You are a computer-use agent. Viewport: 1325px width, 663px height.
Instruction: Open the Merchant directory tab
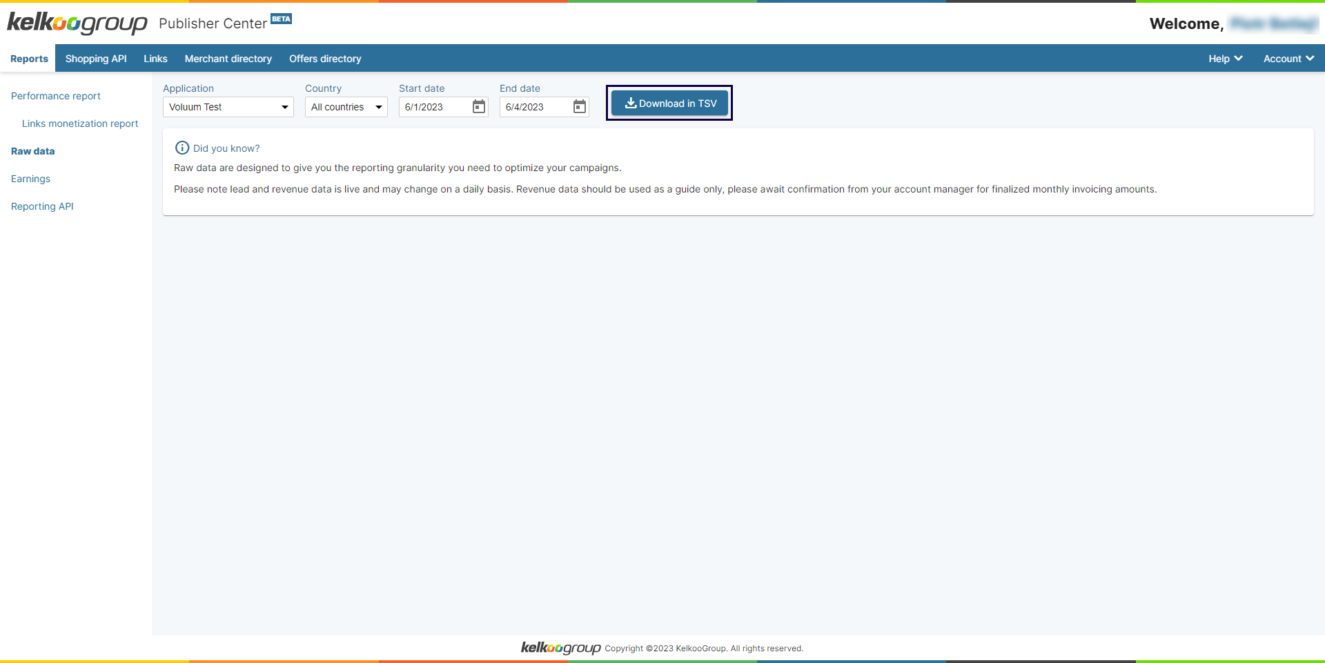[x=228, y=59]
